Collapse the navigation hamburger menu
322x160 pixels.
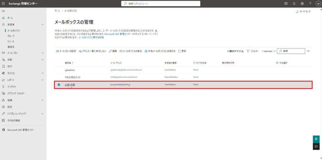[x=3, y=11]
